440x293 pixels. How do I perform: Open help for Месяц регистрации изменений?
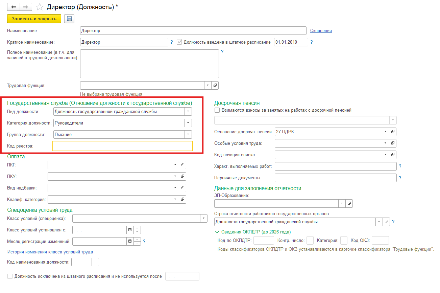click(144, 242)
